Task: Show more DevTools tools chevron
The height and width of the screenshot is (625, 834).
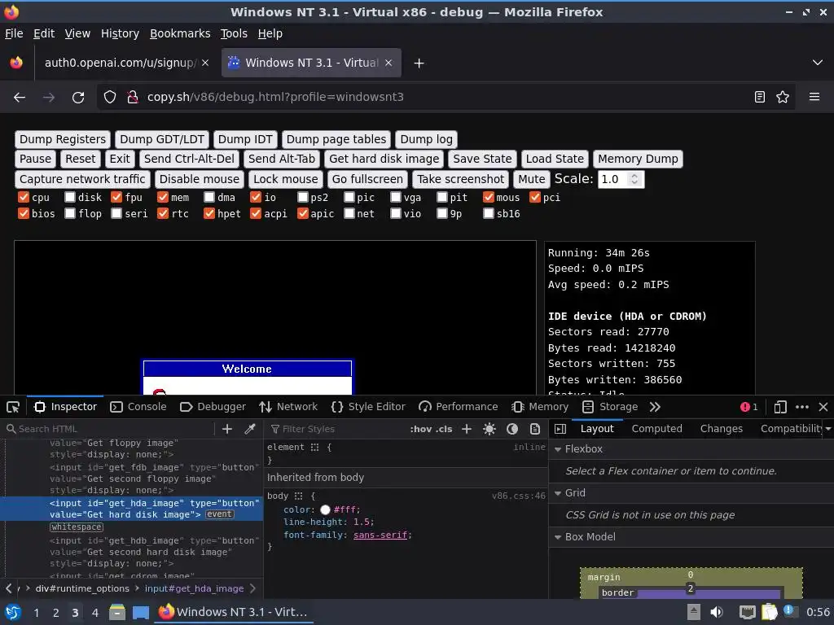Action: (656, 407)
